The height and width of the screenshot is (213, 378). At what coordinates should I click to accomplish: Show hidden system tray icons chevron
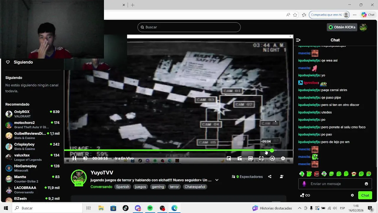(x=299, y=208)
